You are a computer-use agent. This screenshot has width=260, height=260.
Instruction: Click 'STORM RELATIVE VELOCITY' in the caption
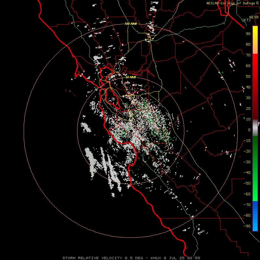pos(92,258)
